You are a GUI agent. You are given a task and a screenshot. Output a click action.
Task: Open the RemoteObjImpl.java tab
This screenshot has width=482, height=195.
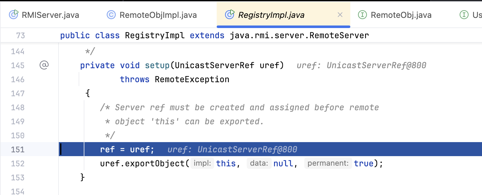coord(158,15)
